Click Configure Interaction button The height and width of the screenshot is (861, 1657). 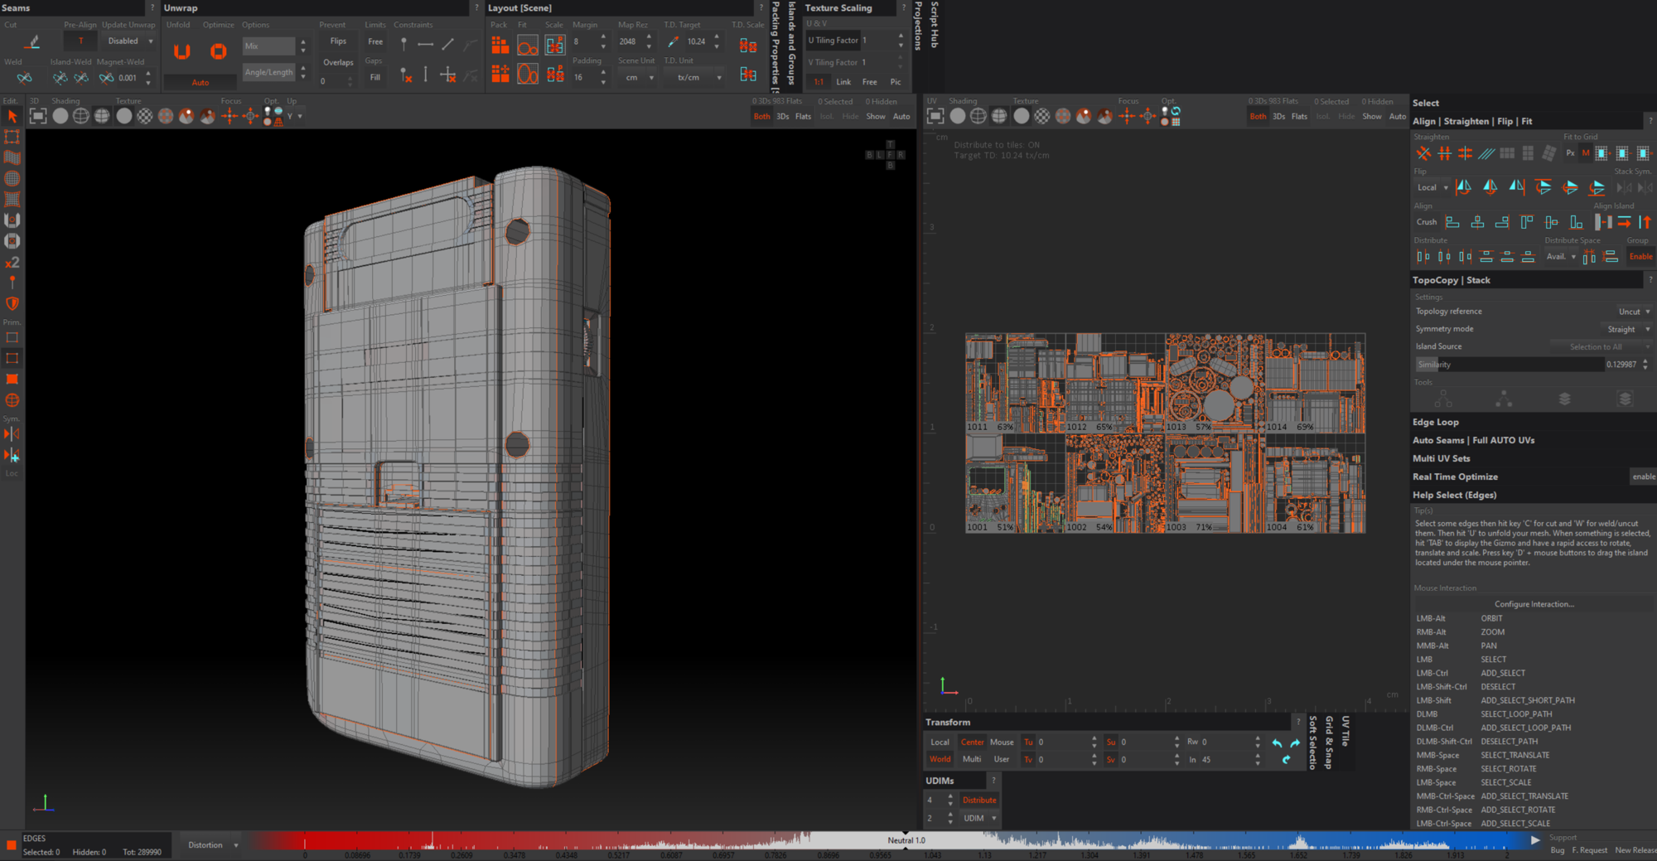[1534, 604]
